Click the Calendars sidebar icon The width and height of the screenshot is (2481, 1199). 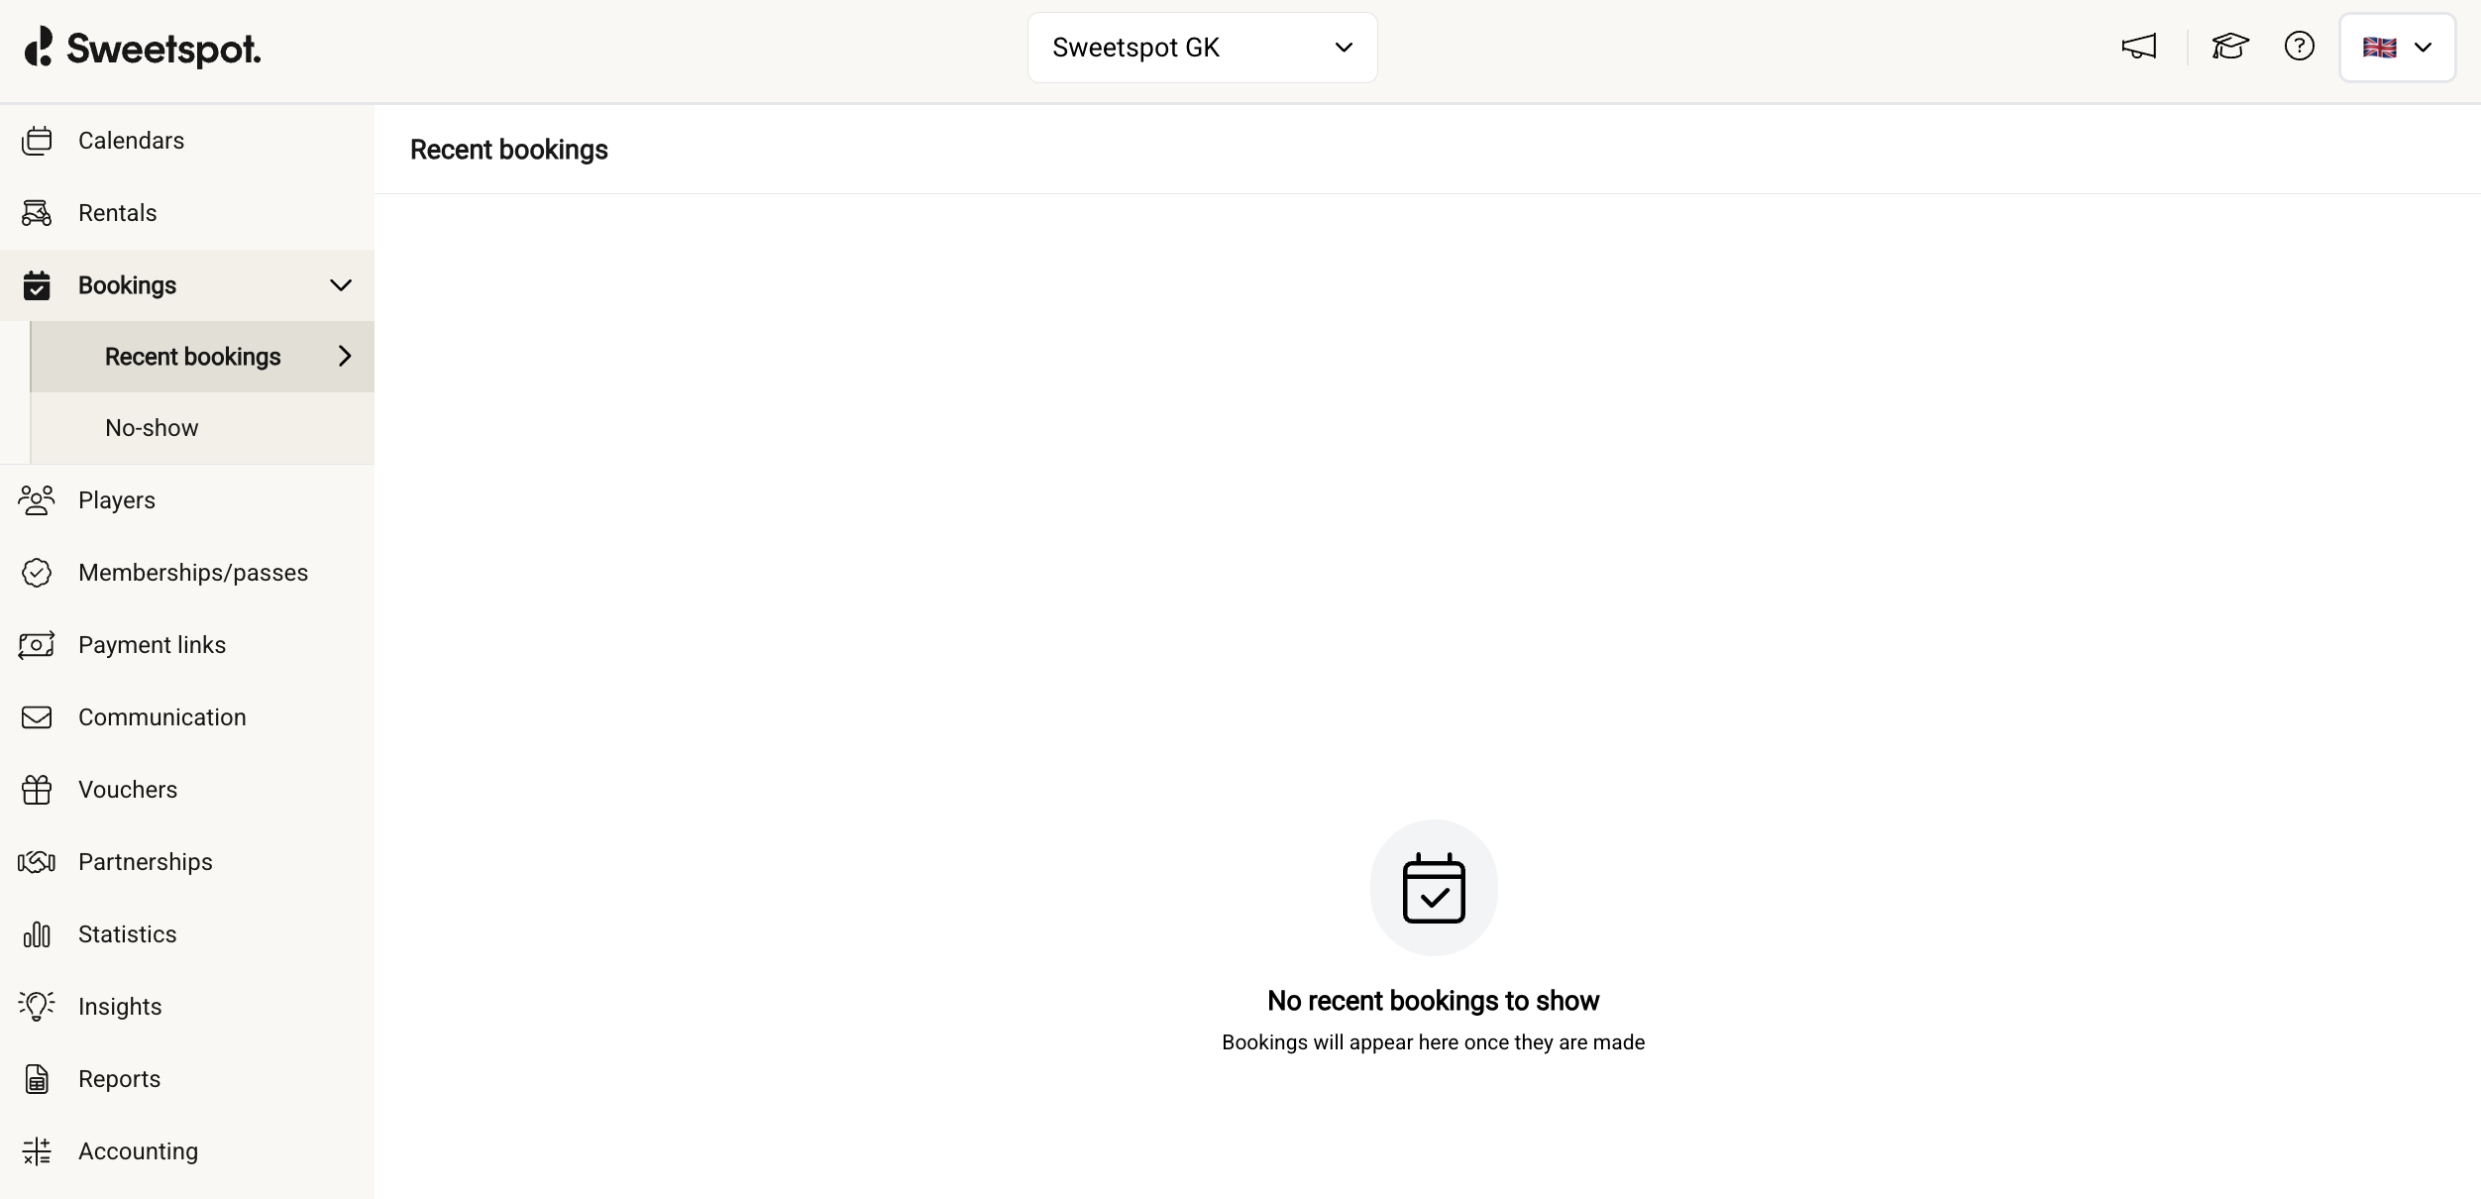[37, 141]
